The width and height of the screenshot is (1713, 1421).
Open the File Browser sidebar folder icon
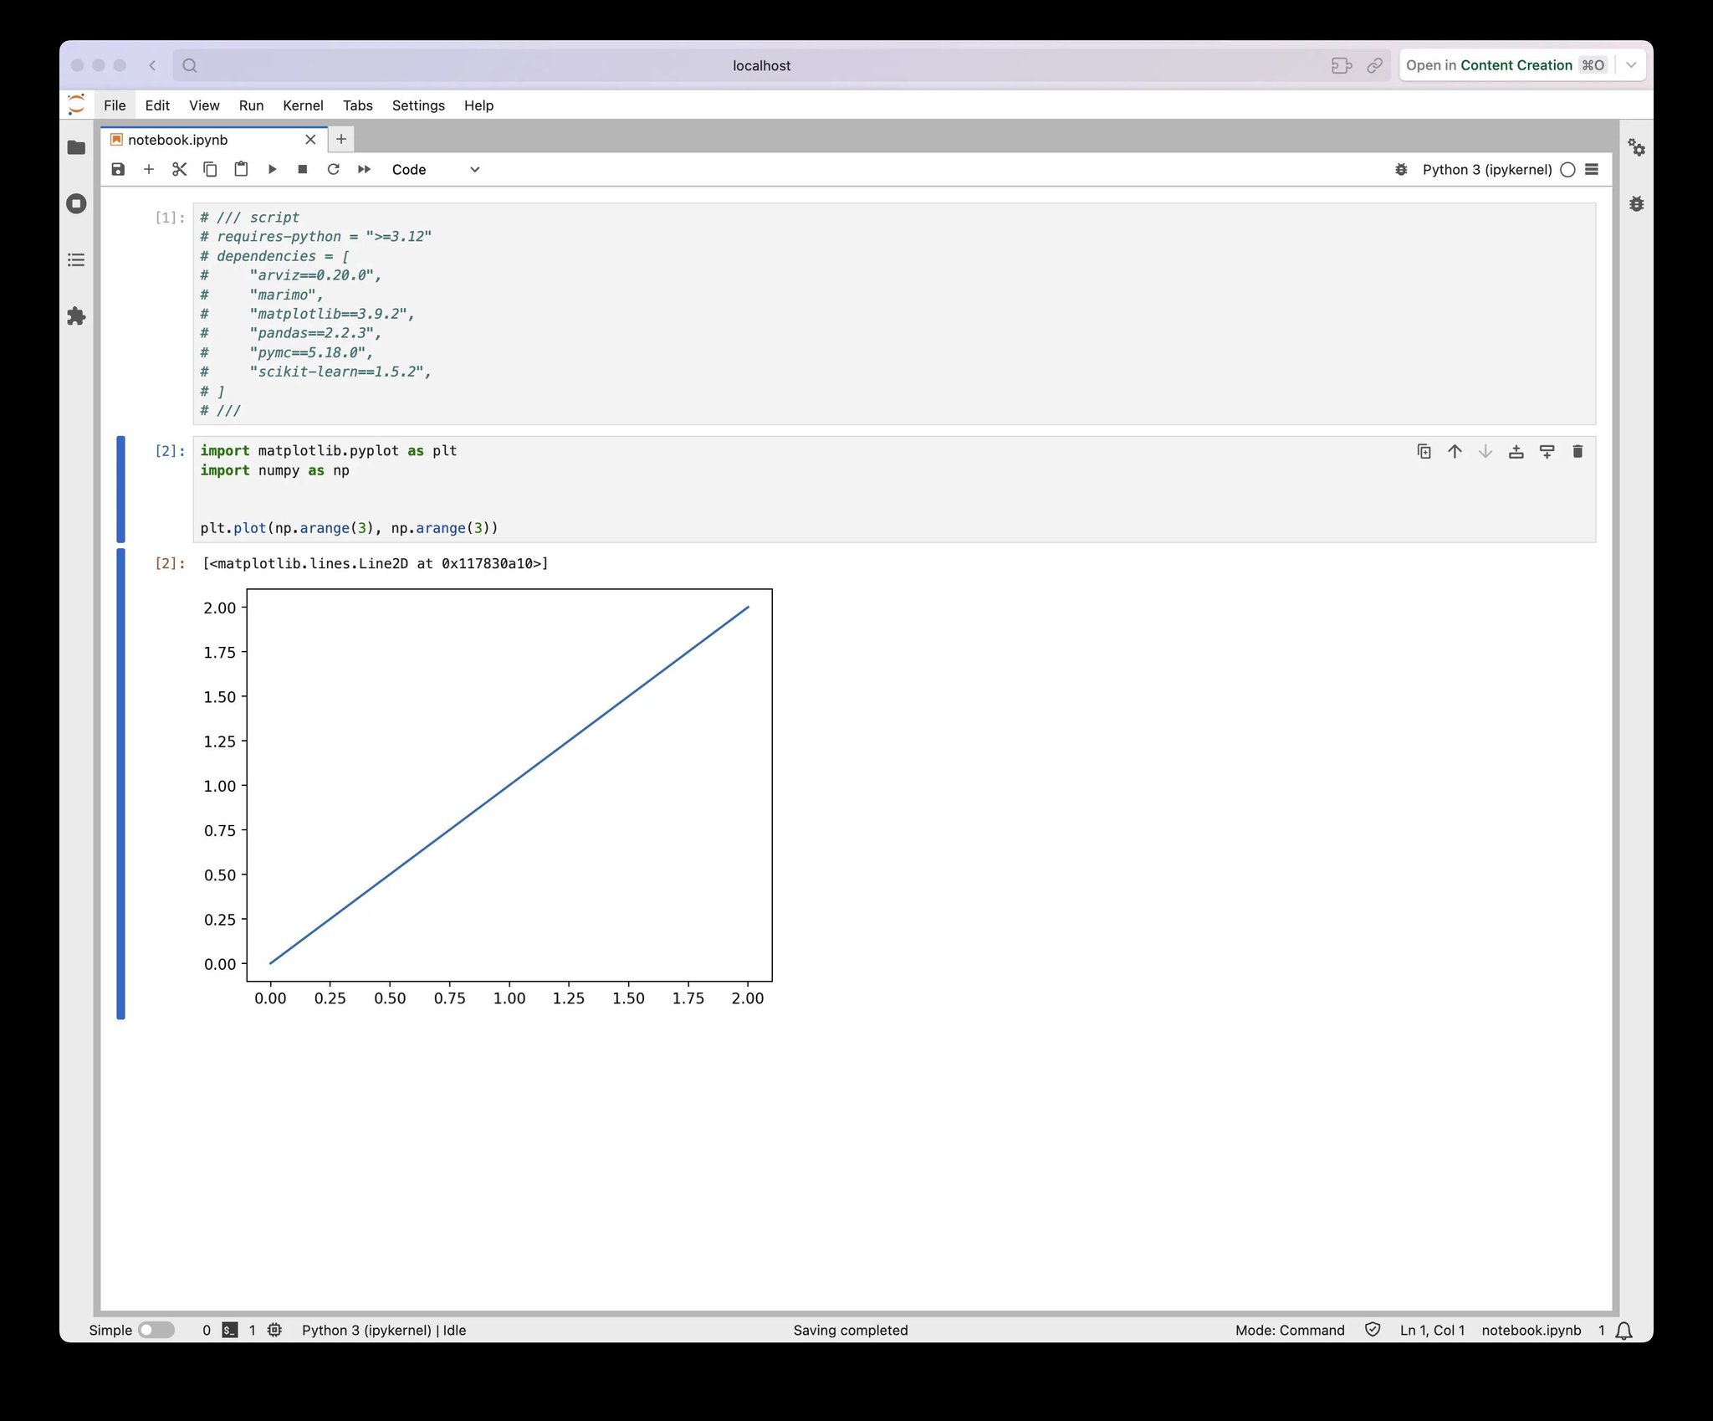coord(76,147)
